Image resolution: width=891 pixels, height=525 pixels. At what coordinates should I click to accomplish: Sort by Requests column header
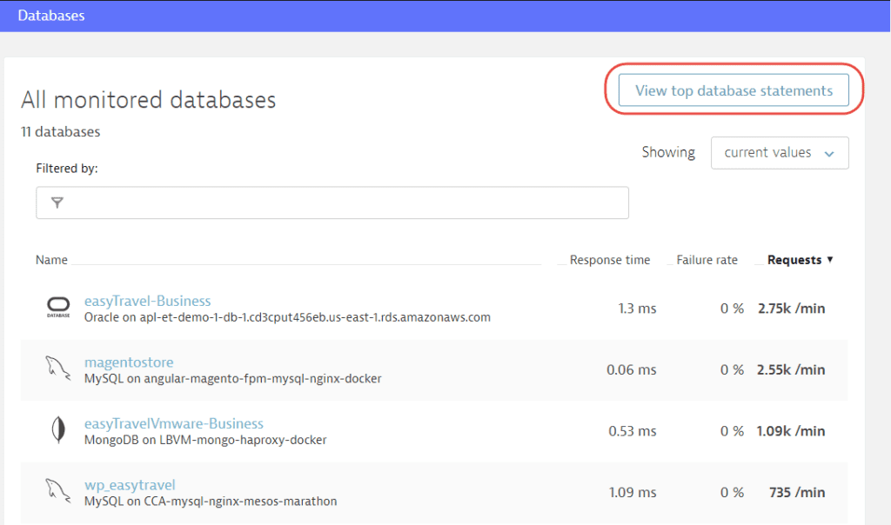pos(794,260)
